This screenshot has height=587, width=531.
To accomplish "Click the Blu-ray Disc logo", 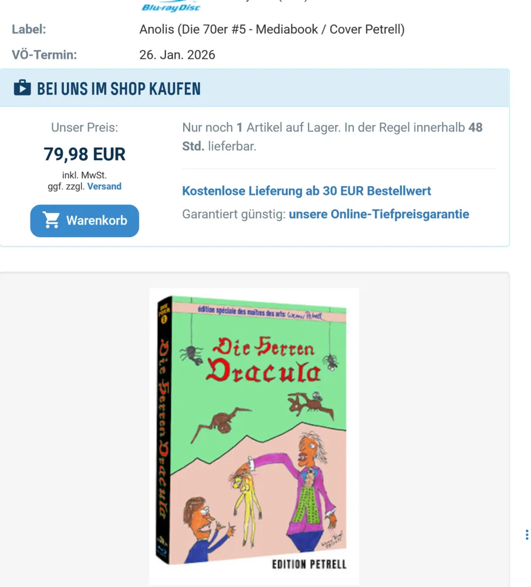I will click(171, 6).
